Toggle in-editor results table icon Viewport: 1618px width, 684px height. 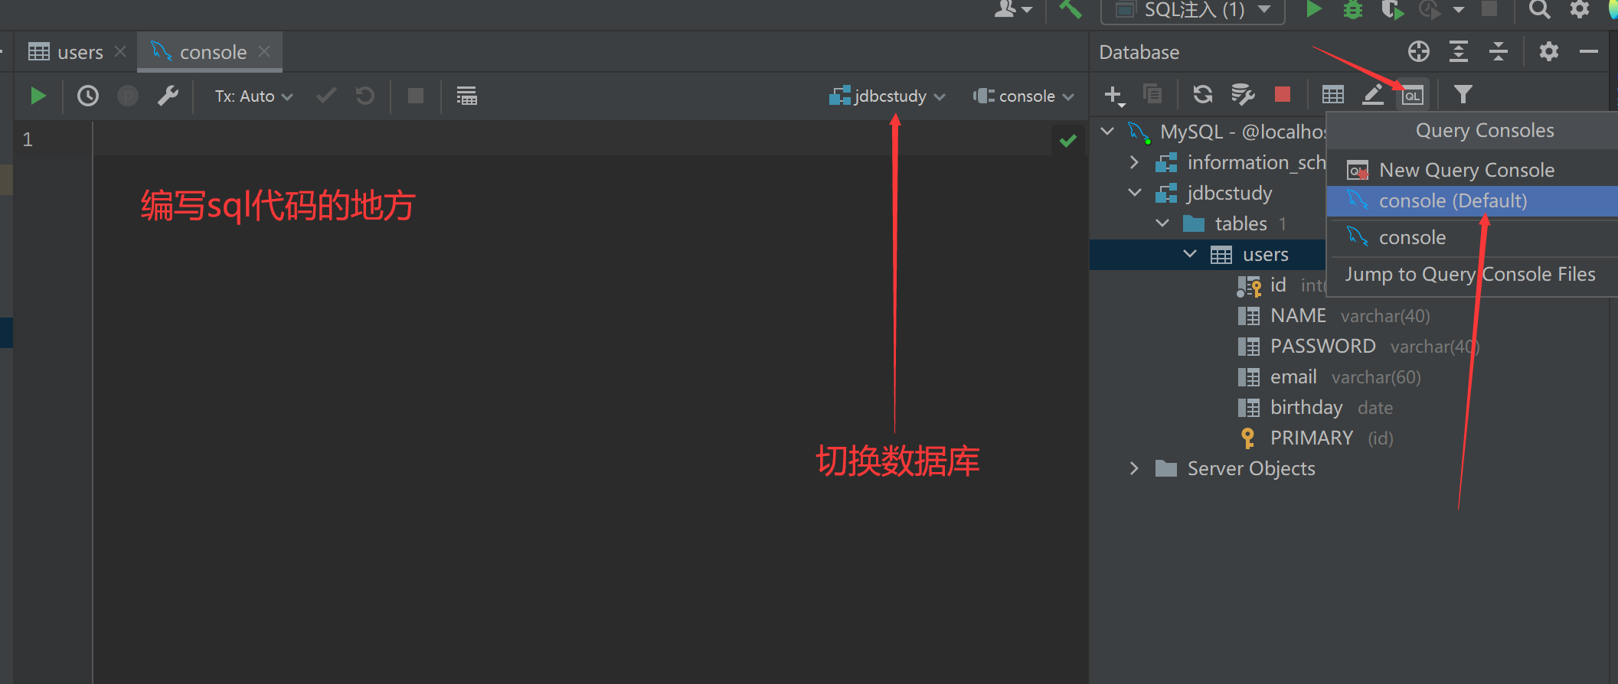[466, 96]
